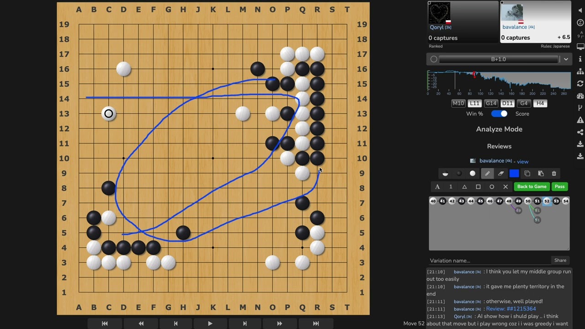Go to last move control

(316, 324)
